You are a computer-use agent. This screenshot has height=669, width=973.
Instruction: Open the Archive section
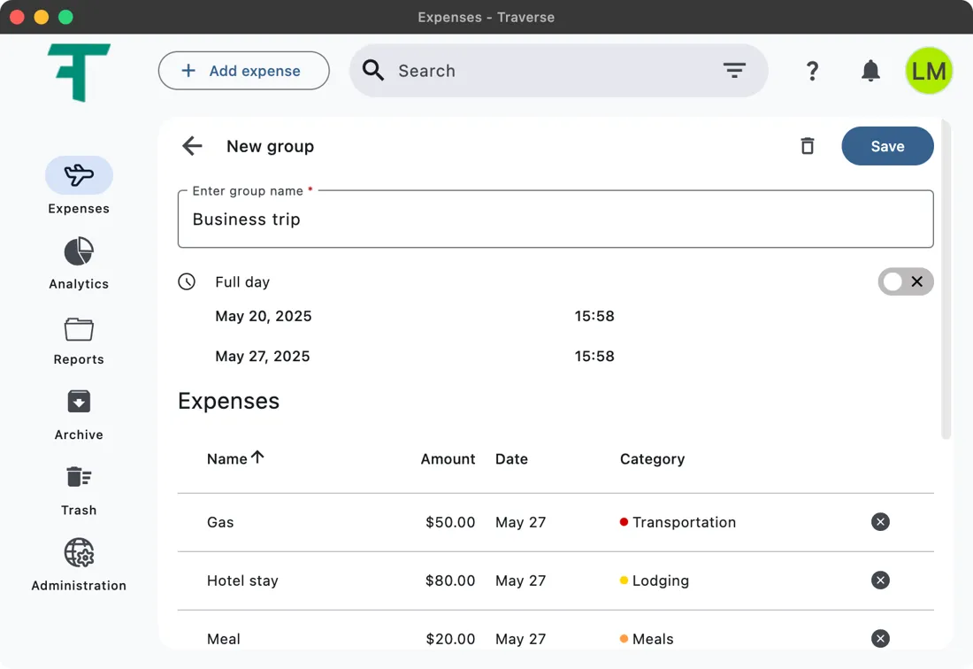[79, 414]
